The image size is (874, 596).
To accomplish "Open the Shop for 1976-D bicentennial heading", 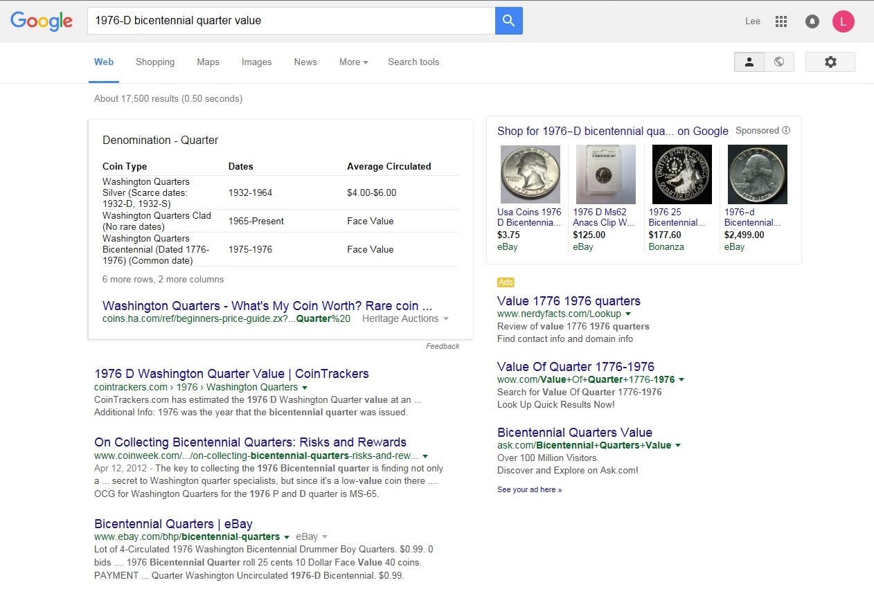I will click(x=613, y=131).
